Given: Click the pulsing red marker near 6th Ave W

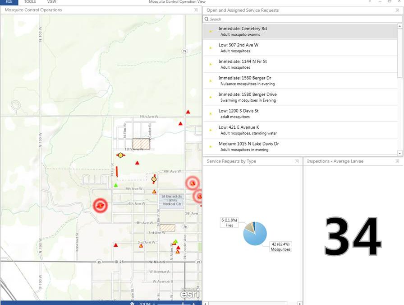Looking at the screenshot, I should (100, 206).
